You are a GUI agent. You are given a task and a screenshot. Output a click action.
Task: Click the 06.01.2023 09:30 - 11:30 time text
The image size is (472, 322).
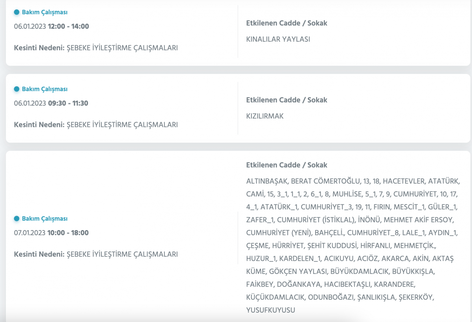click(x=51, y=103)
